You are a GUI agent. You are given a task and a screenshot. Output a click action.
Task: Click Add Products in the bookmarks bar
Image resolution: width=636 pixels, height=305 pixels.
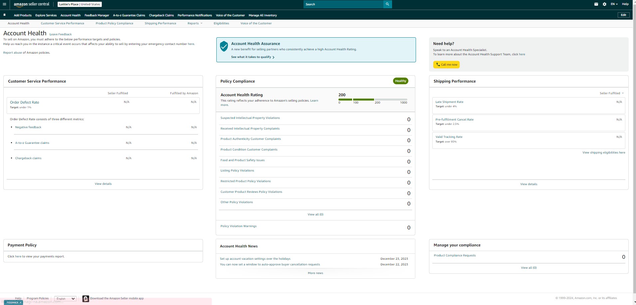click(23, 15)
